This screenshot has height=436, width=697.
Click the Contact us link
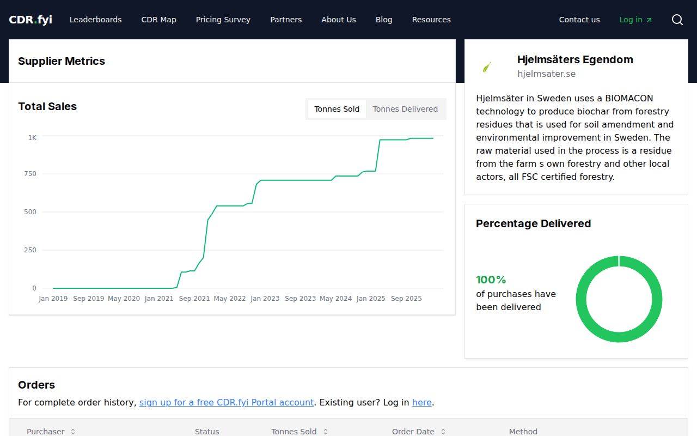coord(579,20)
